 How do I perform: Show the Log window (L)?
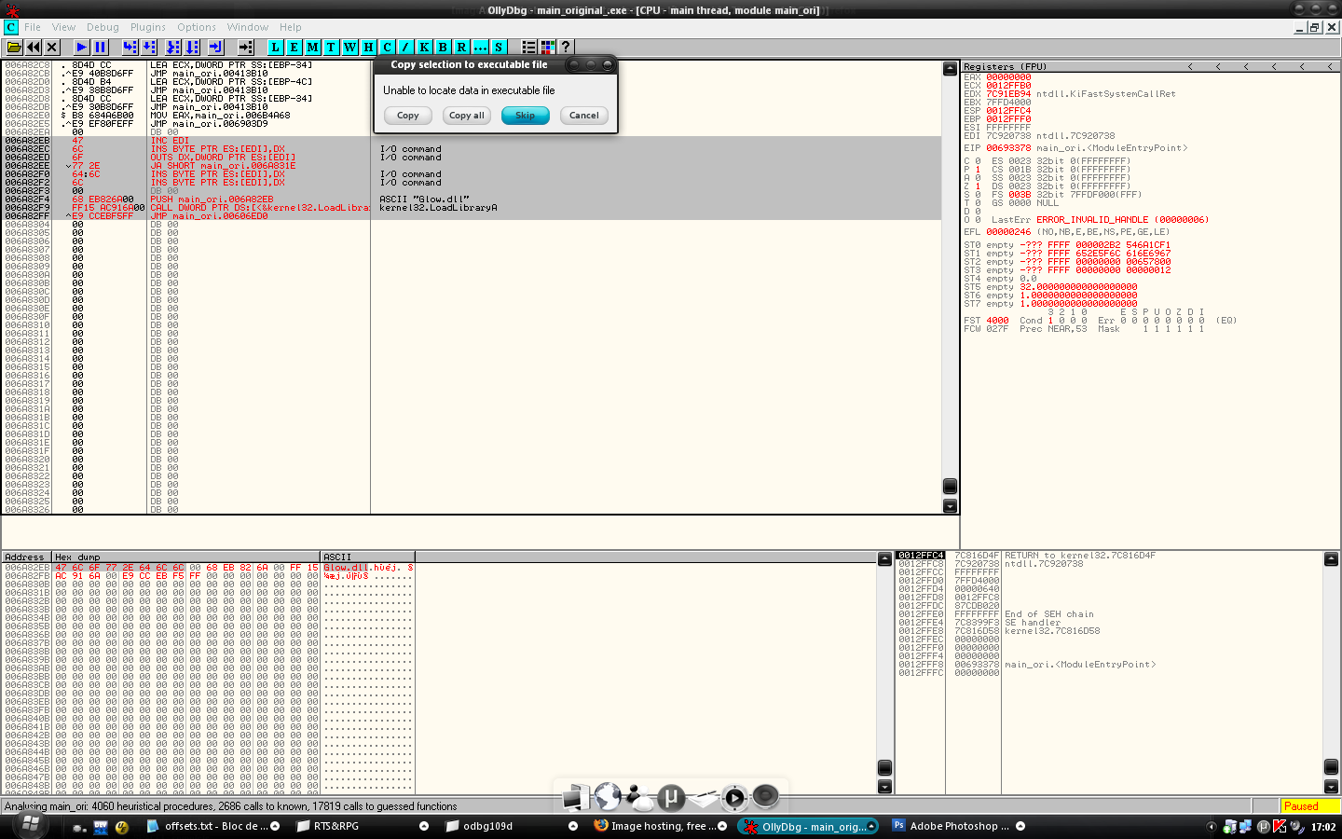click(x=275, y=47)
